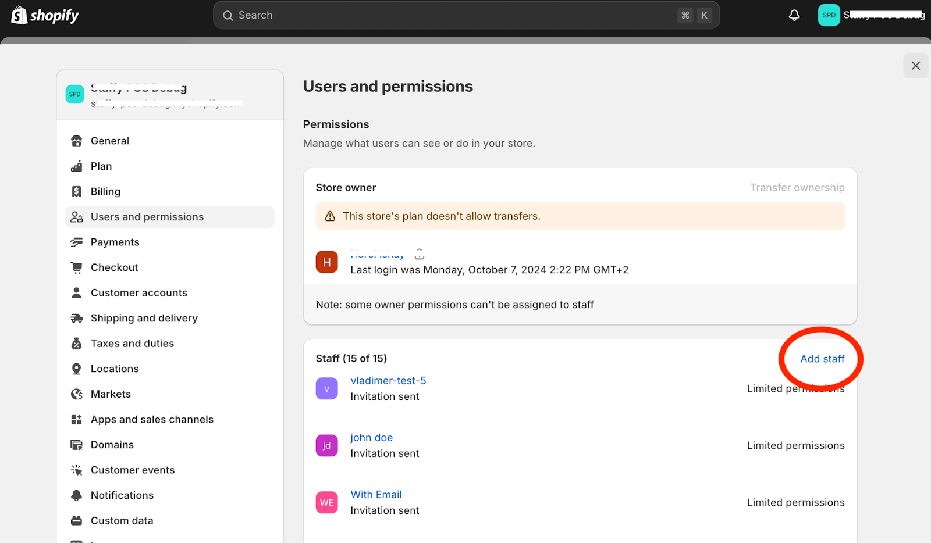Open Locations settings

170,369
